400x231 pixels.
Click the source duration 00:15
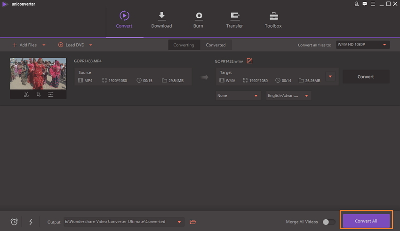tap(144, 80)
